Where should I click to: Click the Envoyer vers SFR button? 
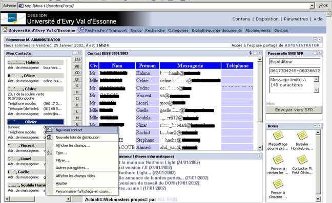point(294,109)
